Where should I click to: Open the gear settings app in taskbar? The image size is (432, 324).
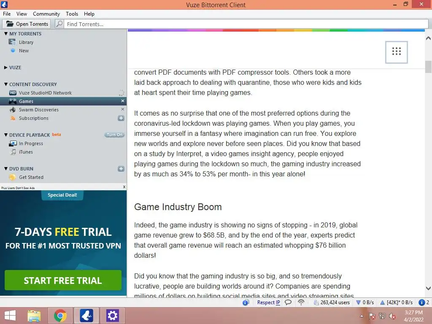pos(112,316)
